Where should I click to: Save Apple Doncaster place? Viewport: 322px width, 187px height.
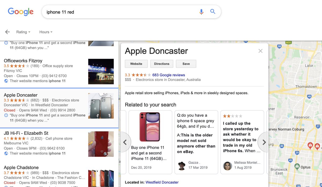point(186,64)
